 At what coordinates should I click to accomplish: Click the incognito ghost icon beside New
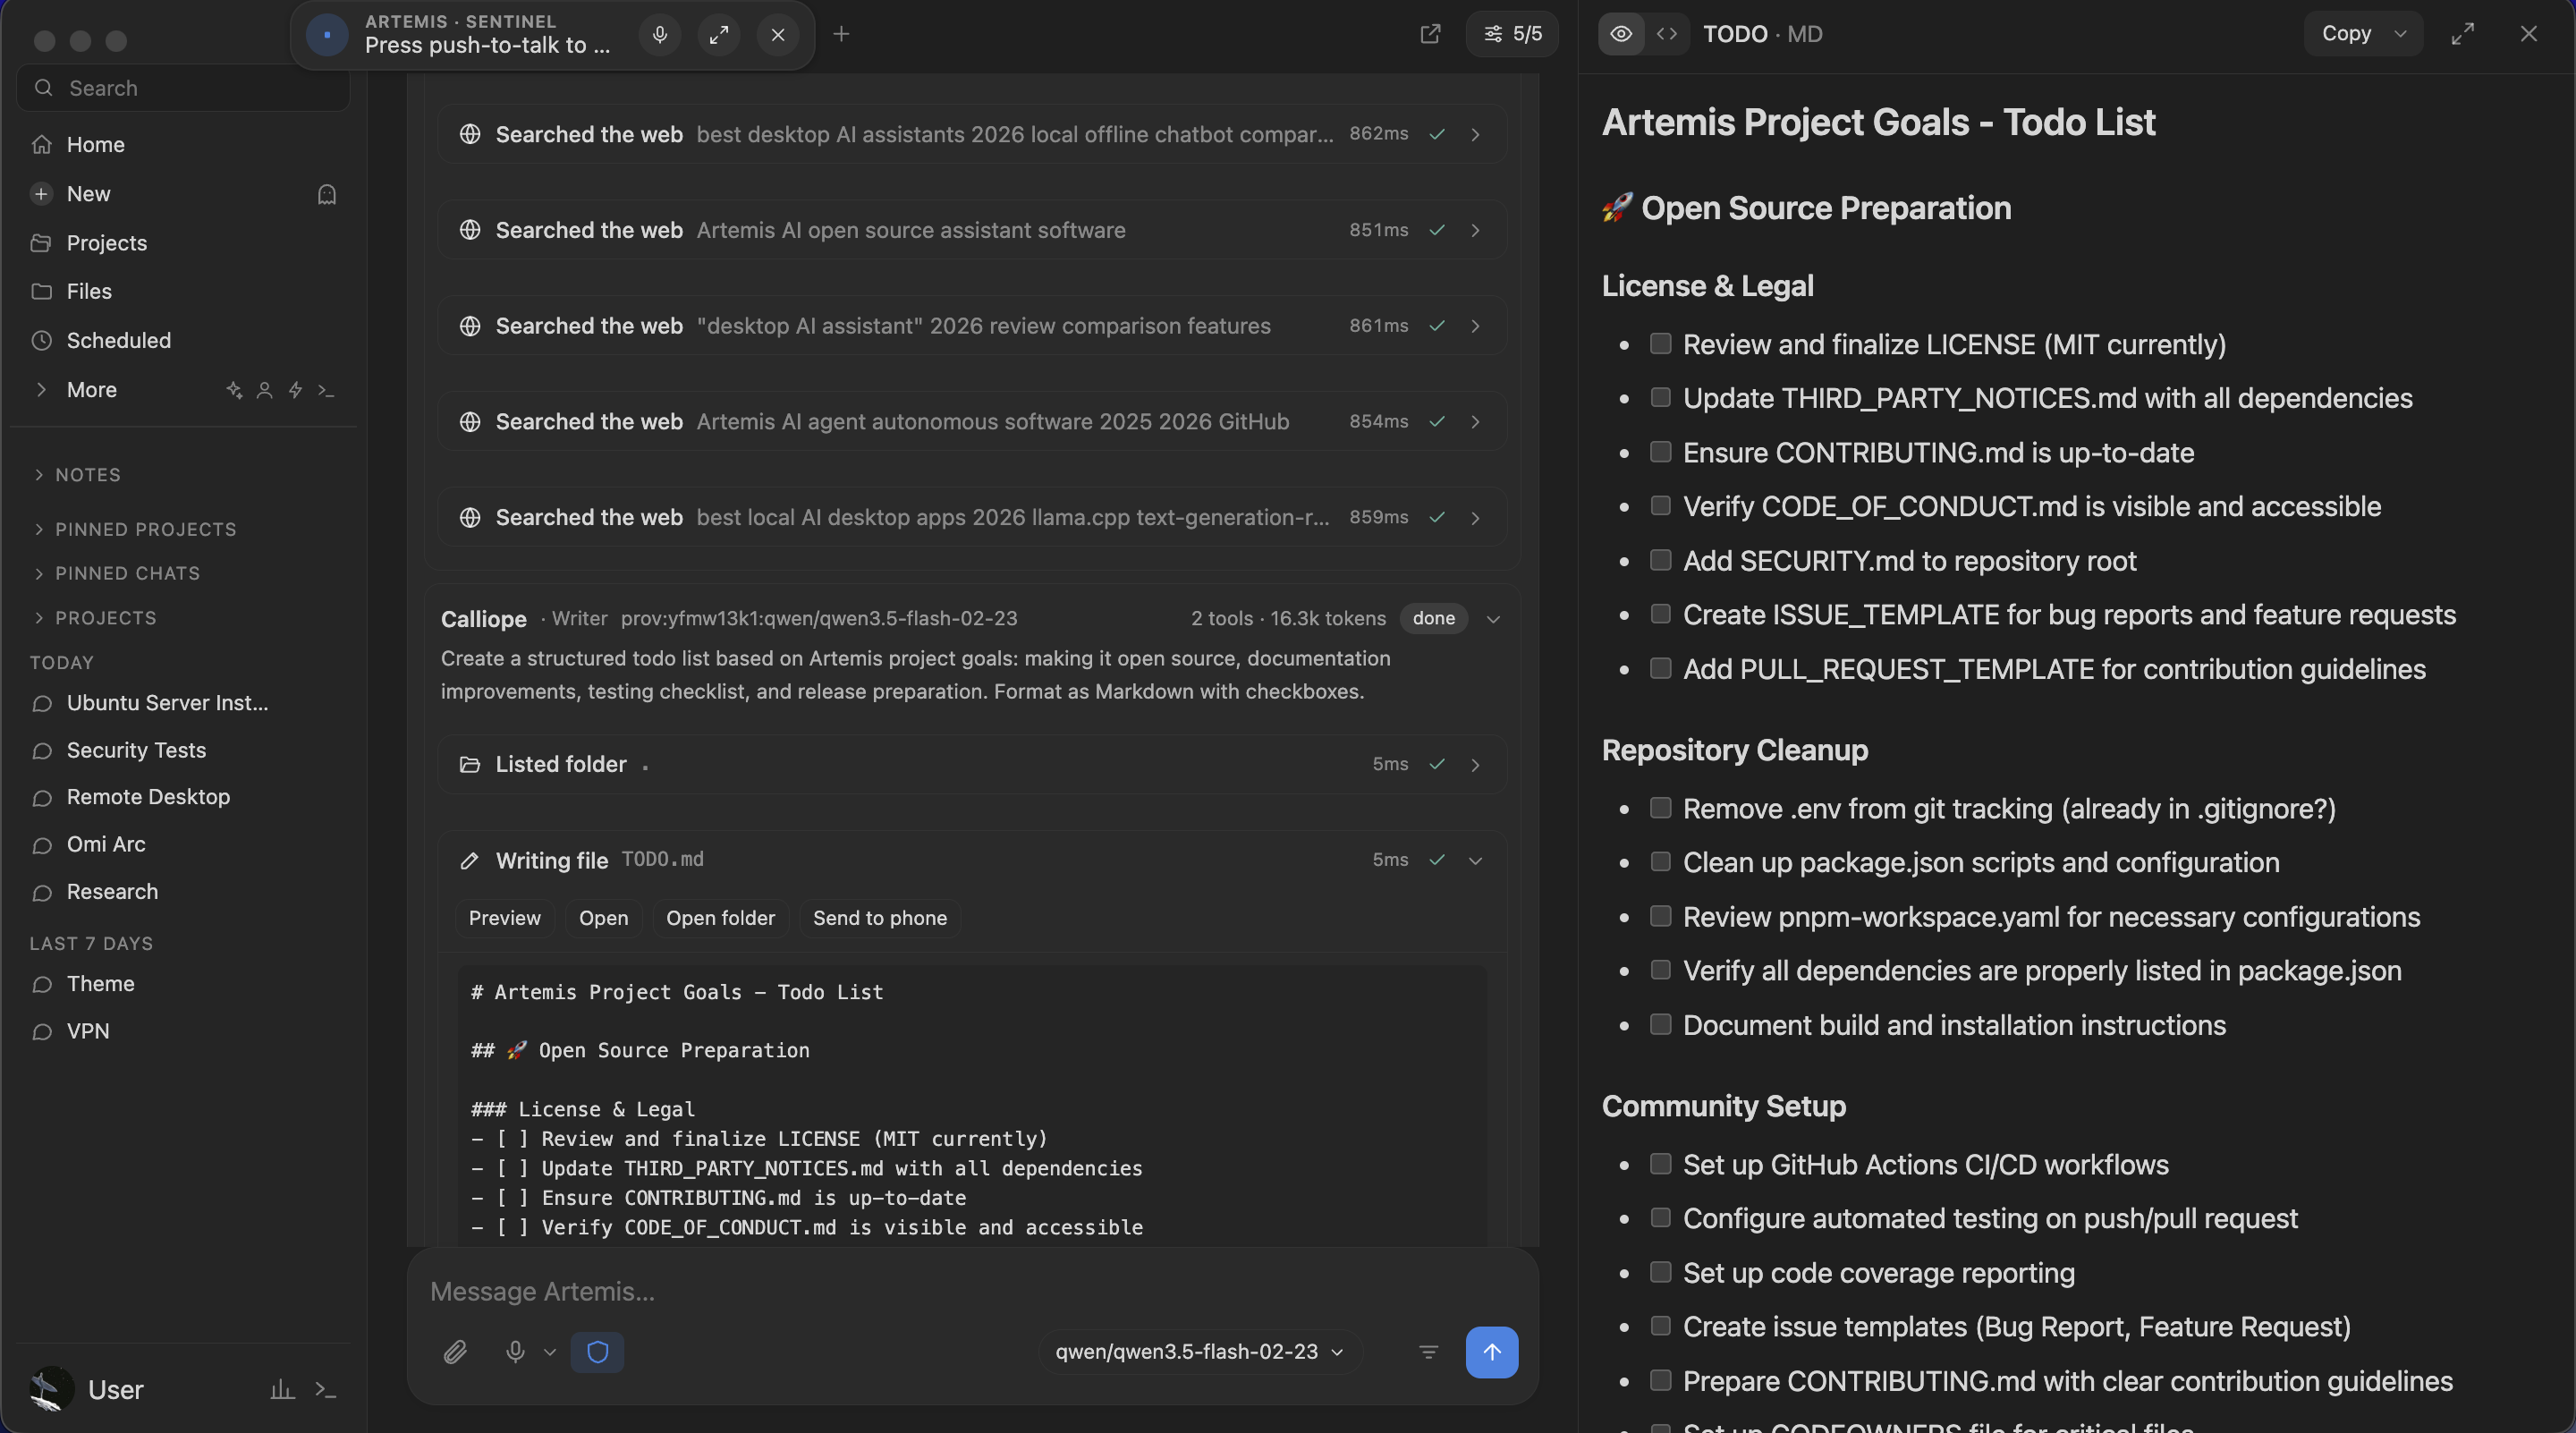pyautogui.click(x=327, y=194)
